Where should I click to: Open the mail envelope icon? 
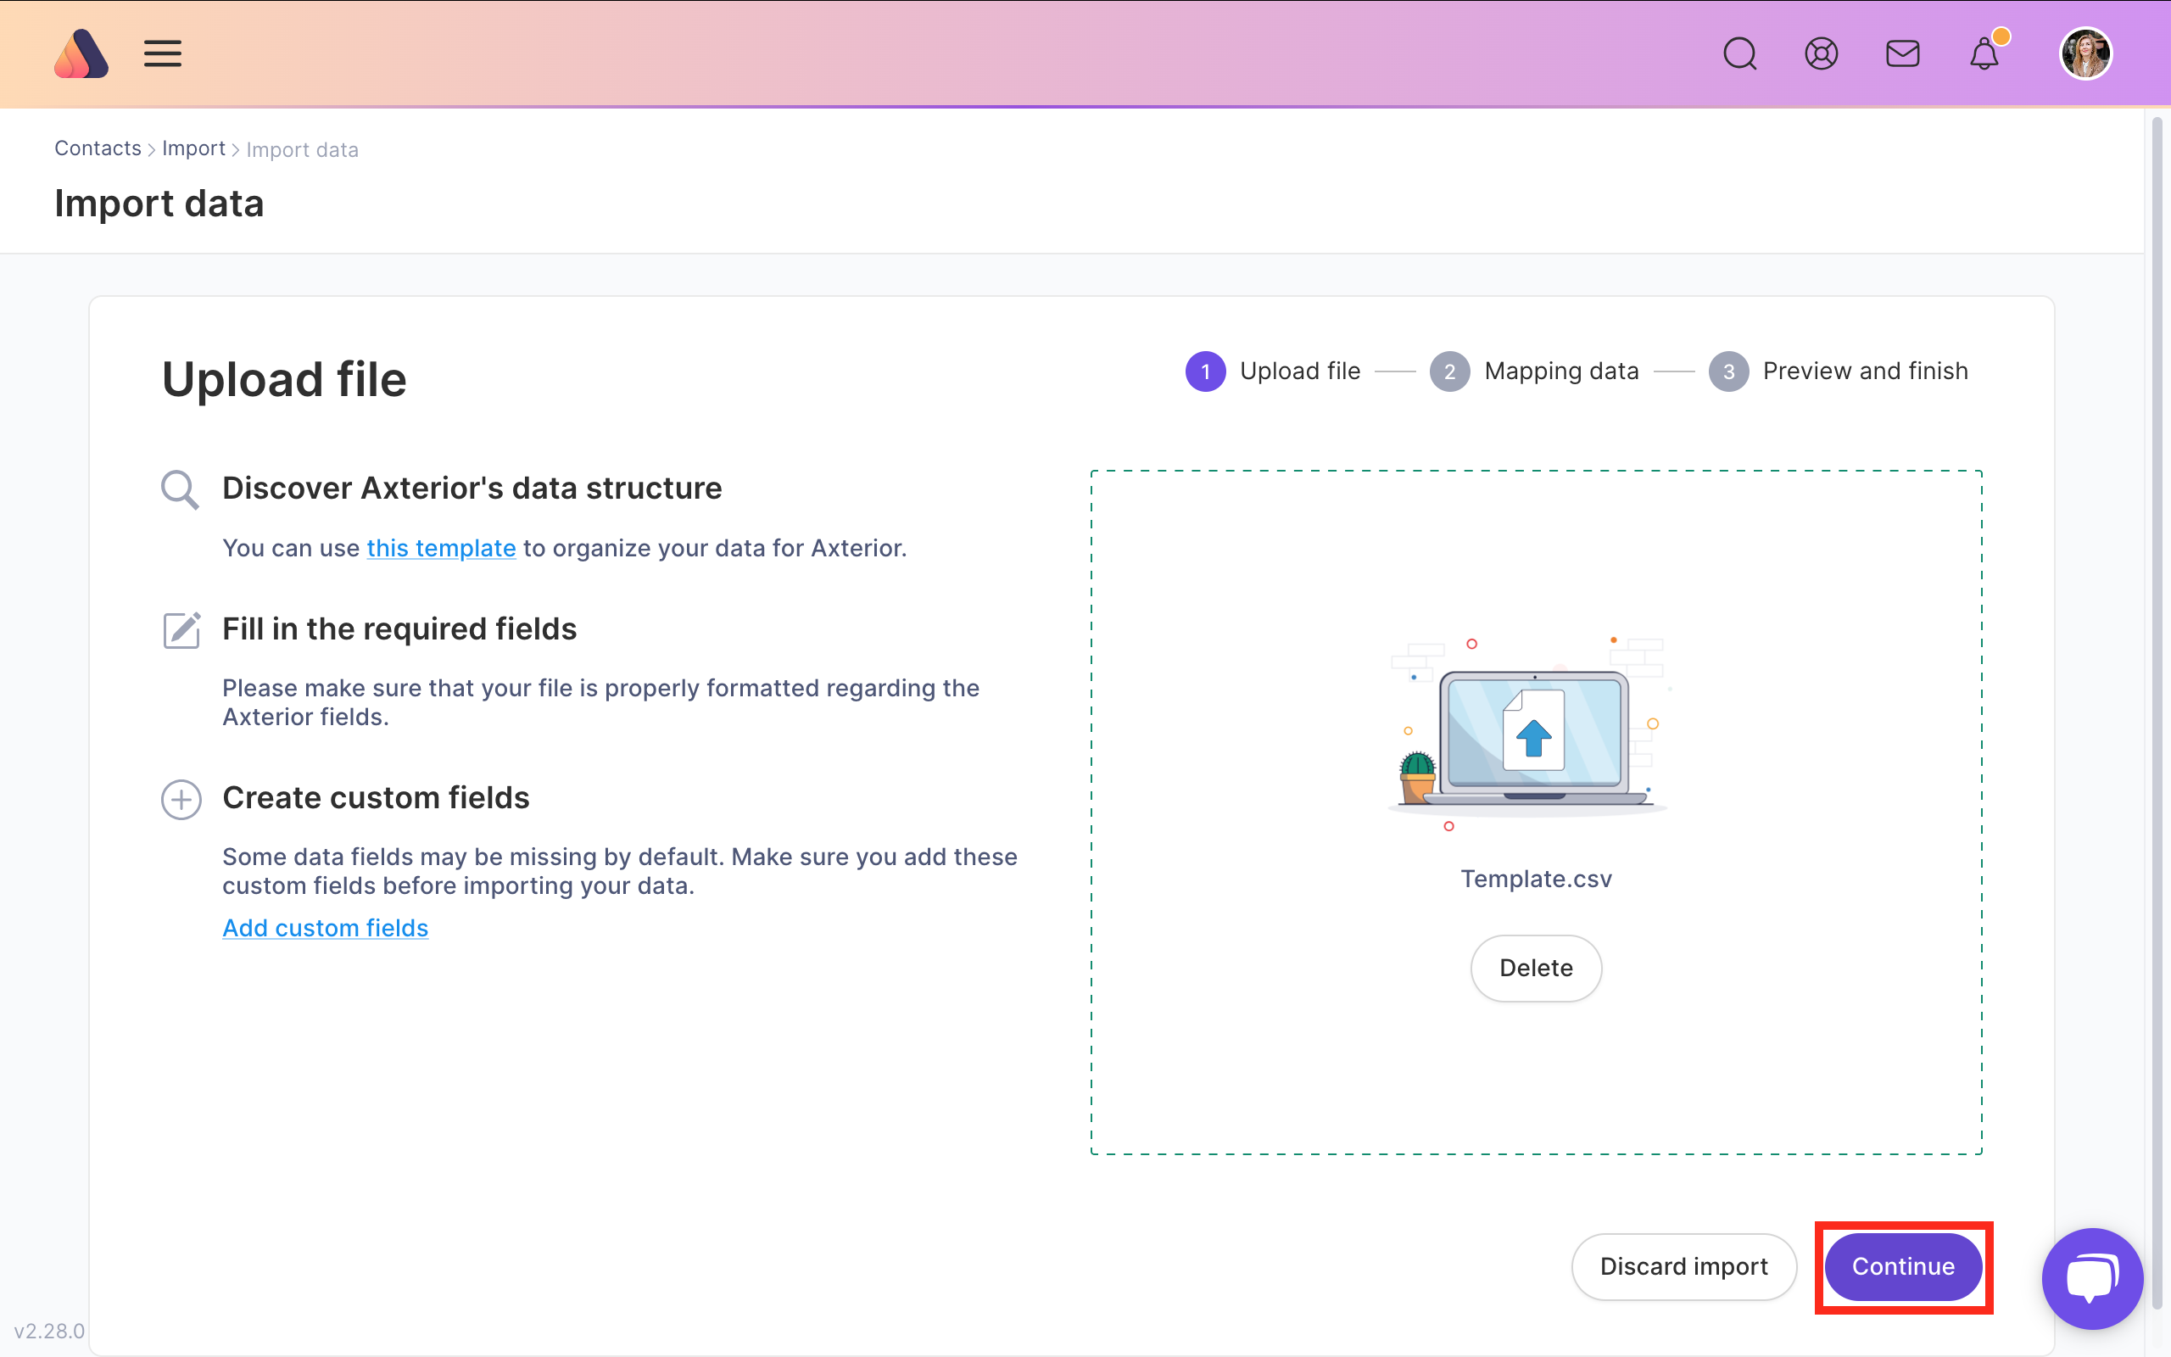pos(1903,53)
